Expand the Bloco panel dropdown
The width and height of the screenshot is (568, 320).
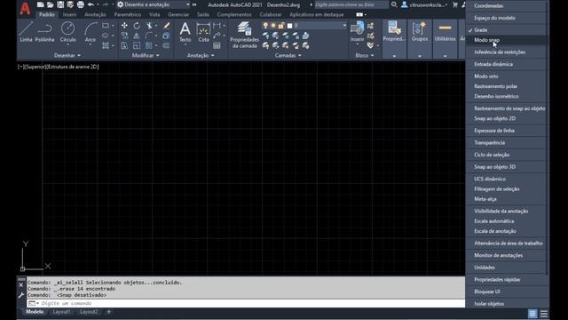(365, 55)
